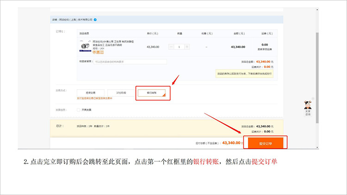This screenshot has width=347, height=195.
Task: Click the 单价 value 43,340.00 in product row
Action: tap(153, 47)
